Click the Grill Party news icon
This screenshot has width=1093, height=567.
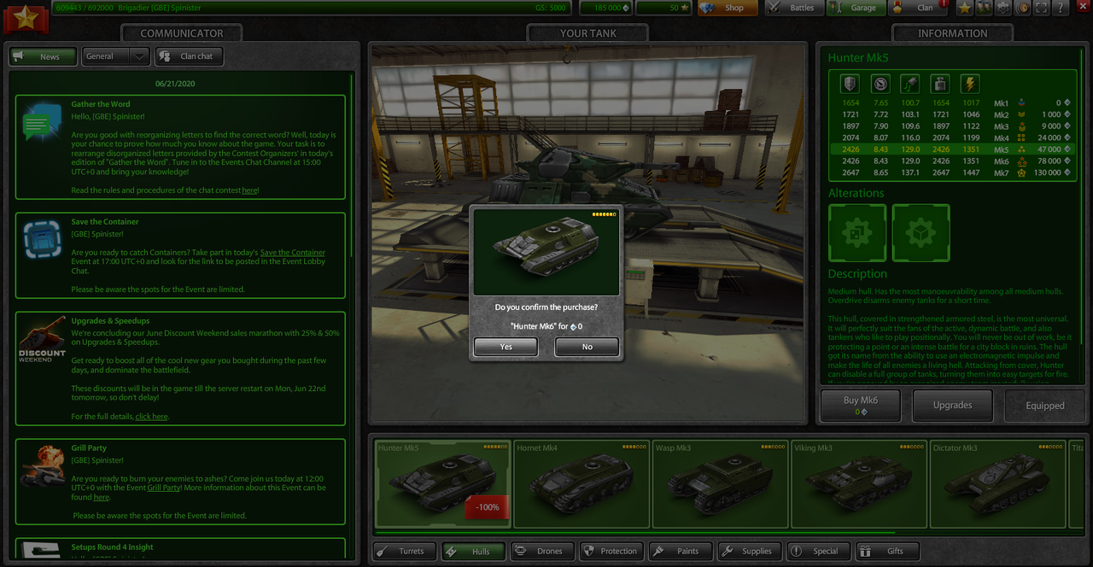point(42,466)
